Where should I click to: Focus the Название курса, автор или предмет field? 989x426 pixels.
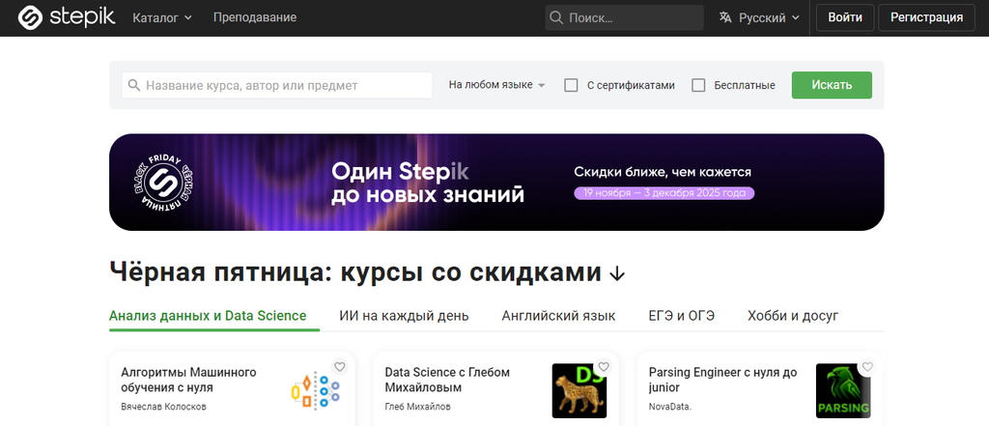[x=277, y=85]
